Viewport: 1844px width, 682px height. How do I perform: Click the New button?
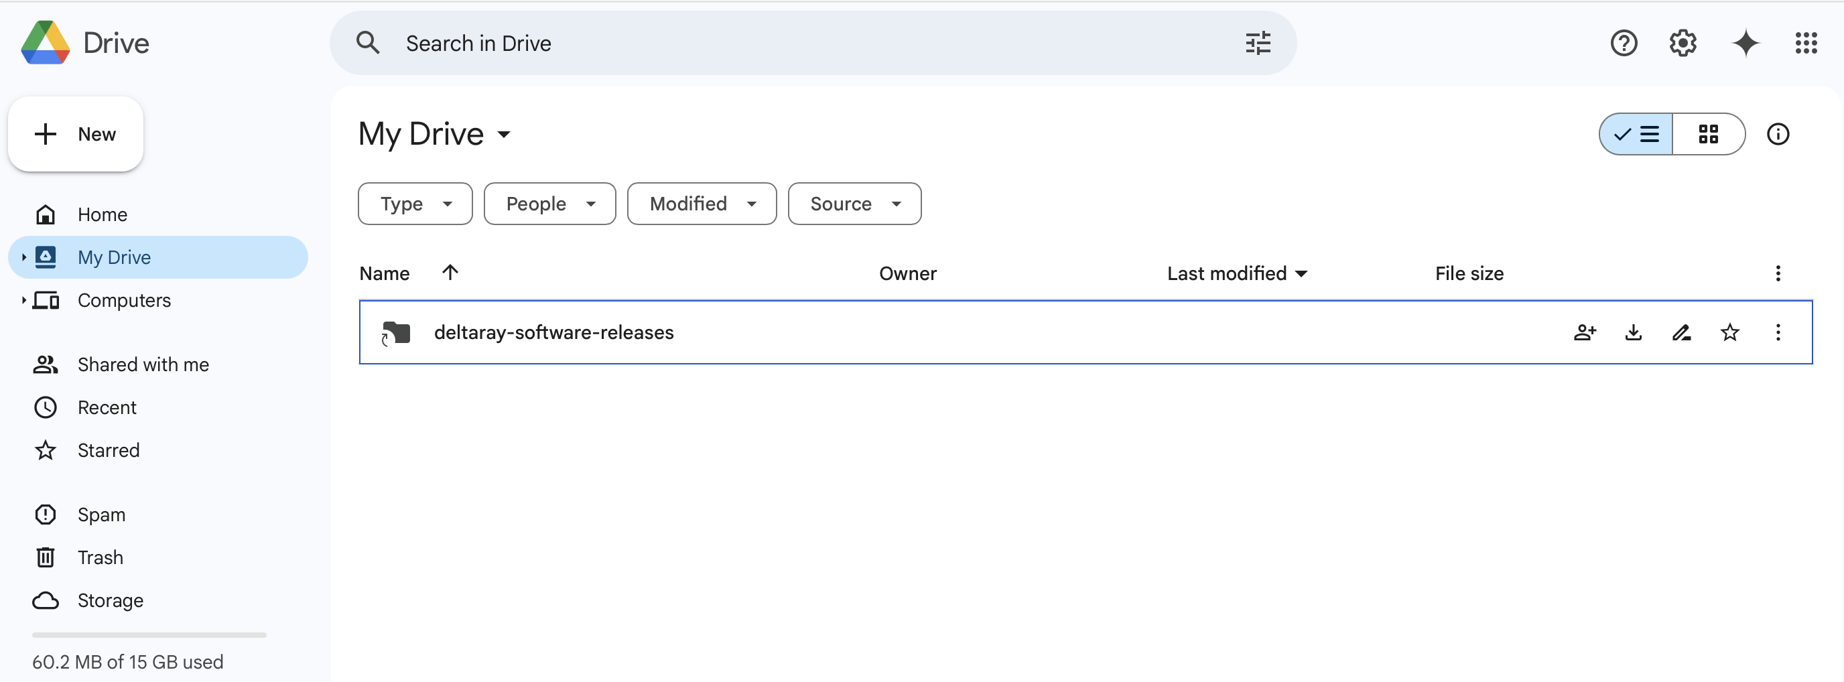pyautogui.click(x=76, y=134)
